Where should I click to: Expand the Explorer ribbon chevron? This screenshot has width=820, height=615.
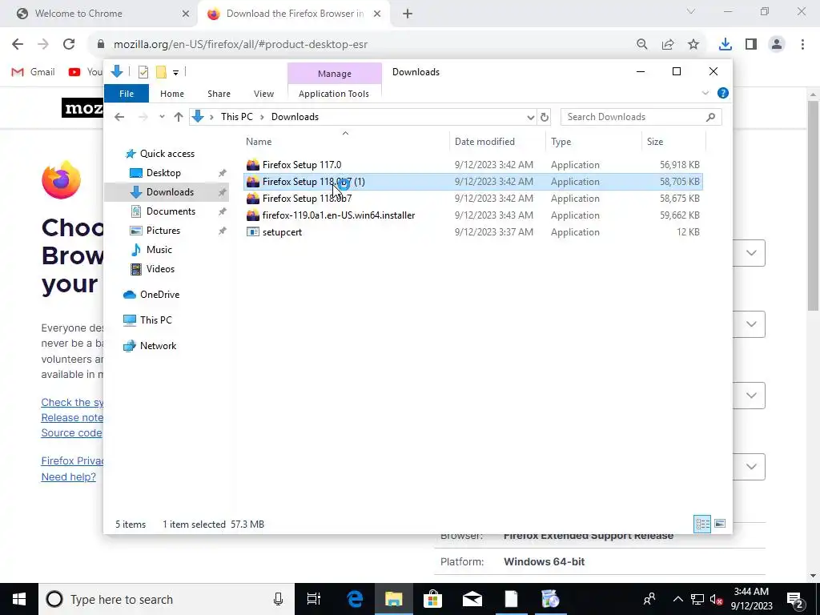pos(705,93)
